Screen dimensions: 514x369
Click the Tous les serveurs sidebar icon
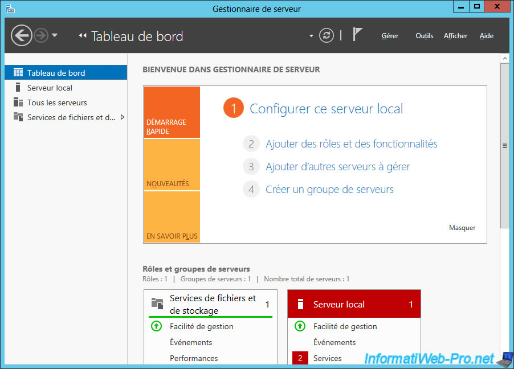click(18, 102)
